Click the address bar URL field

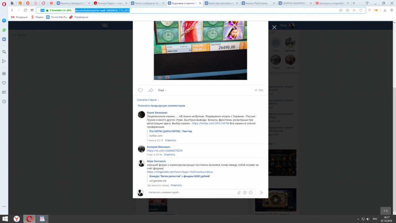[201, 10]
